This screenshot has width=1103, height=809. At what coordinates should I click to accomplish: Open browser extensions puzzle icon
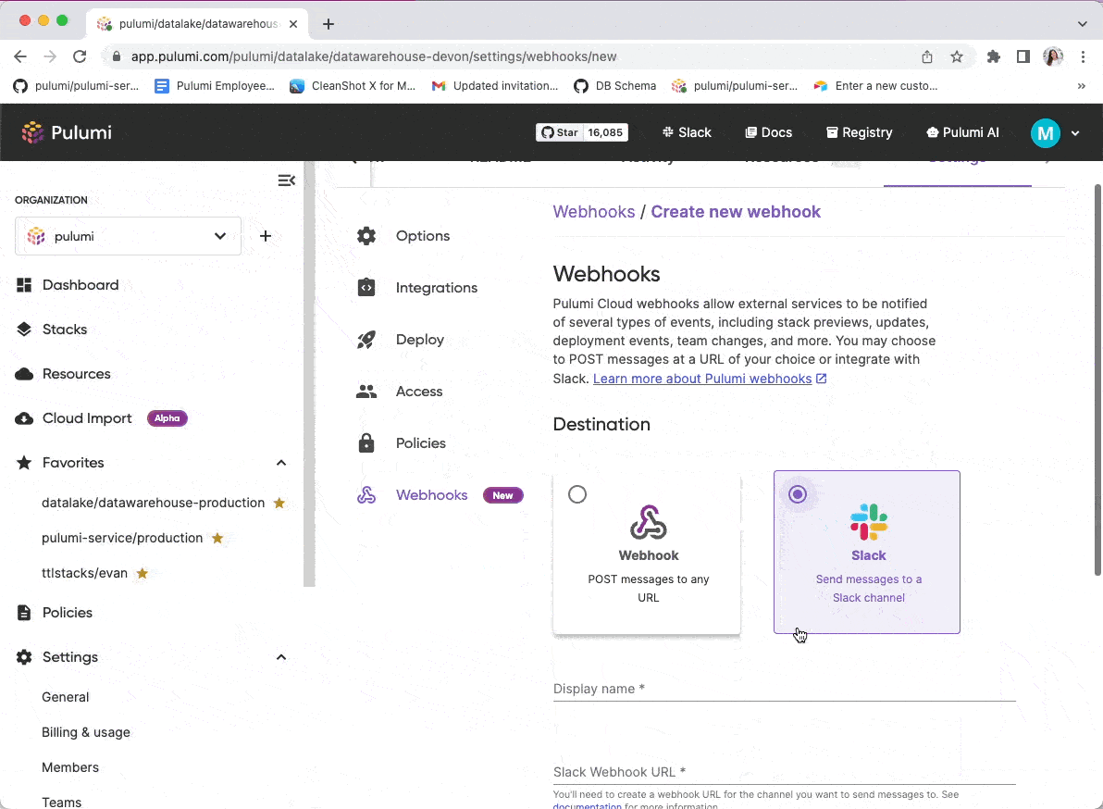pos(993,57)
